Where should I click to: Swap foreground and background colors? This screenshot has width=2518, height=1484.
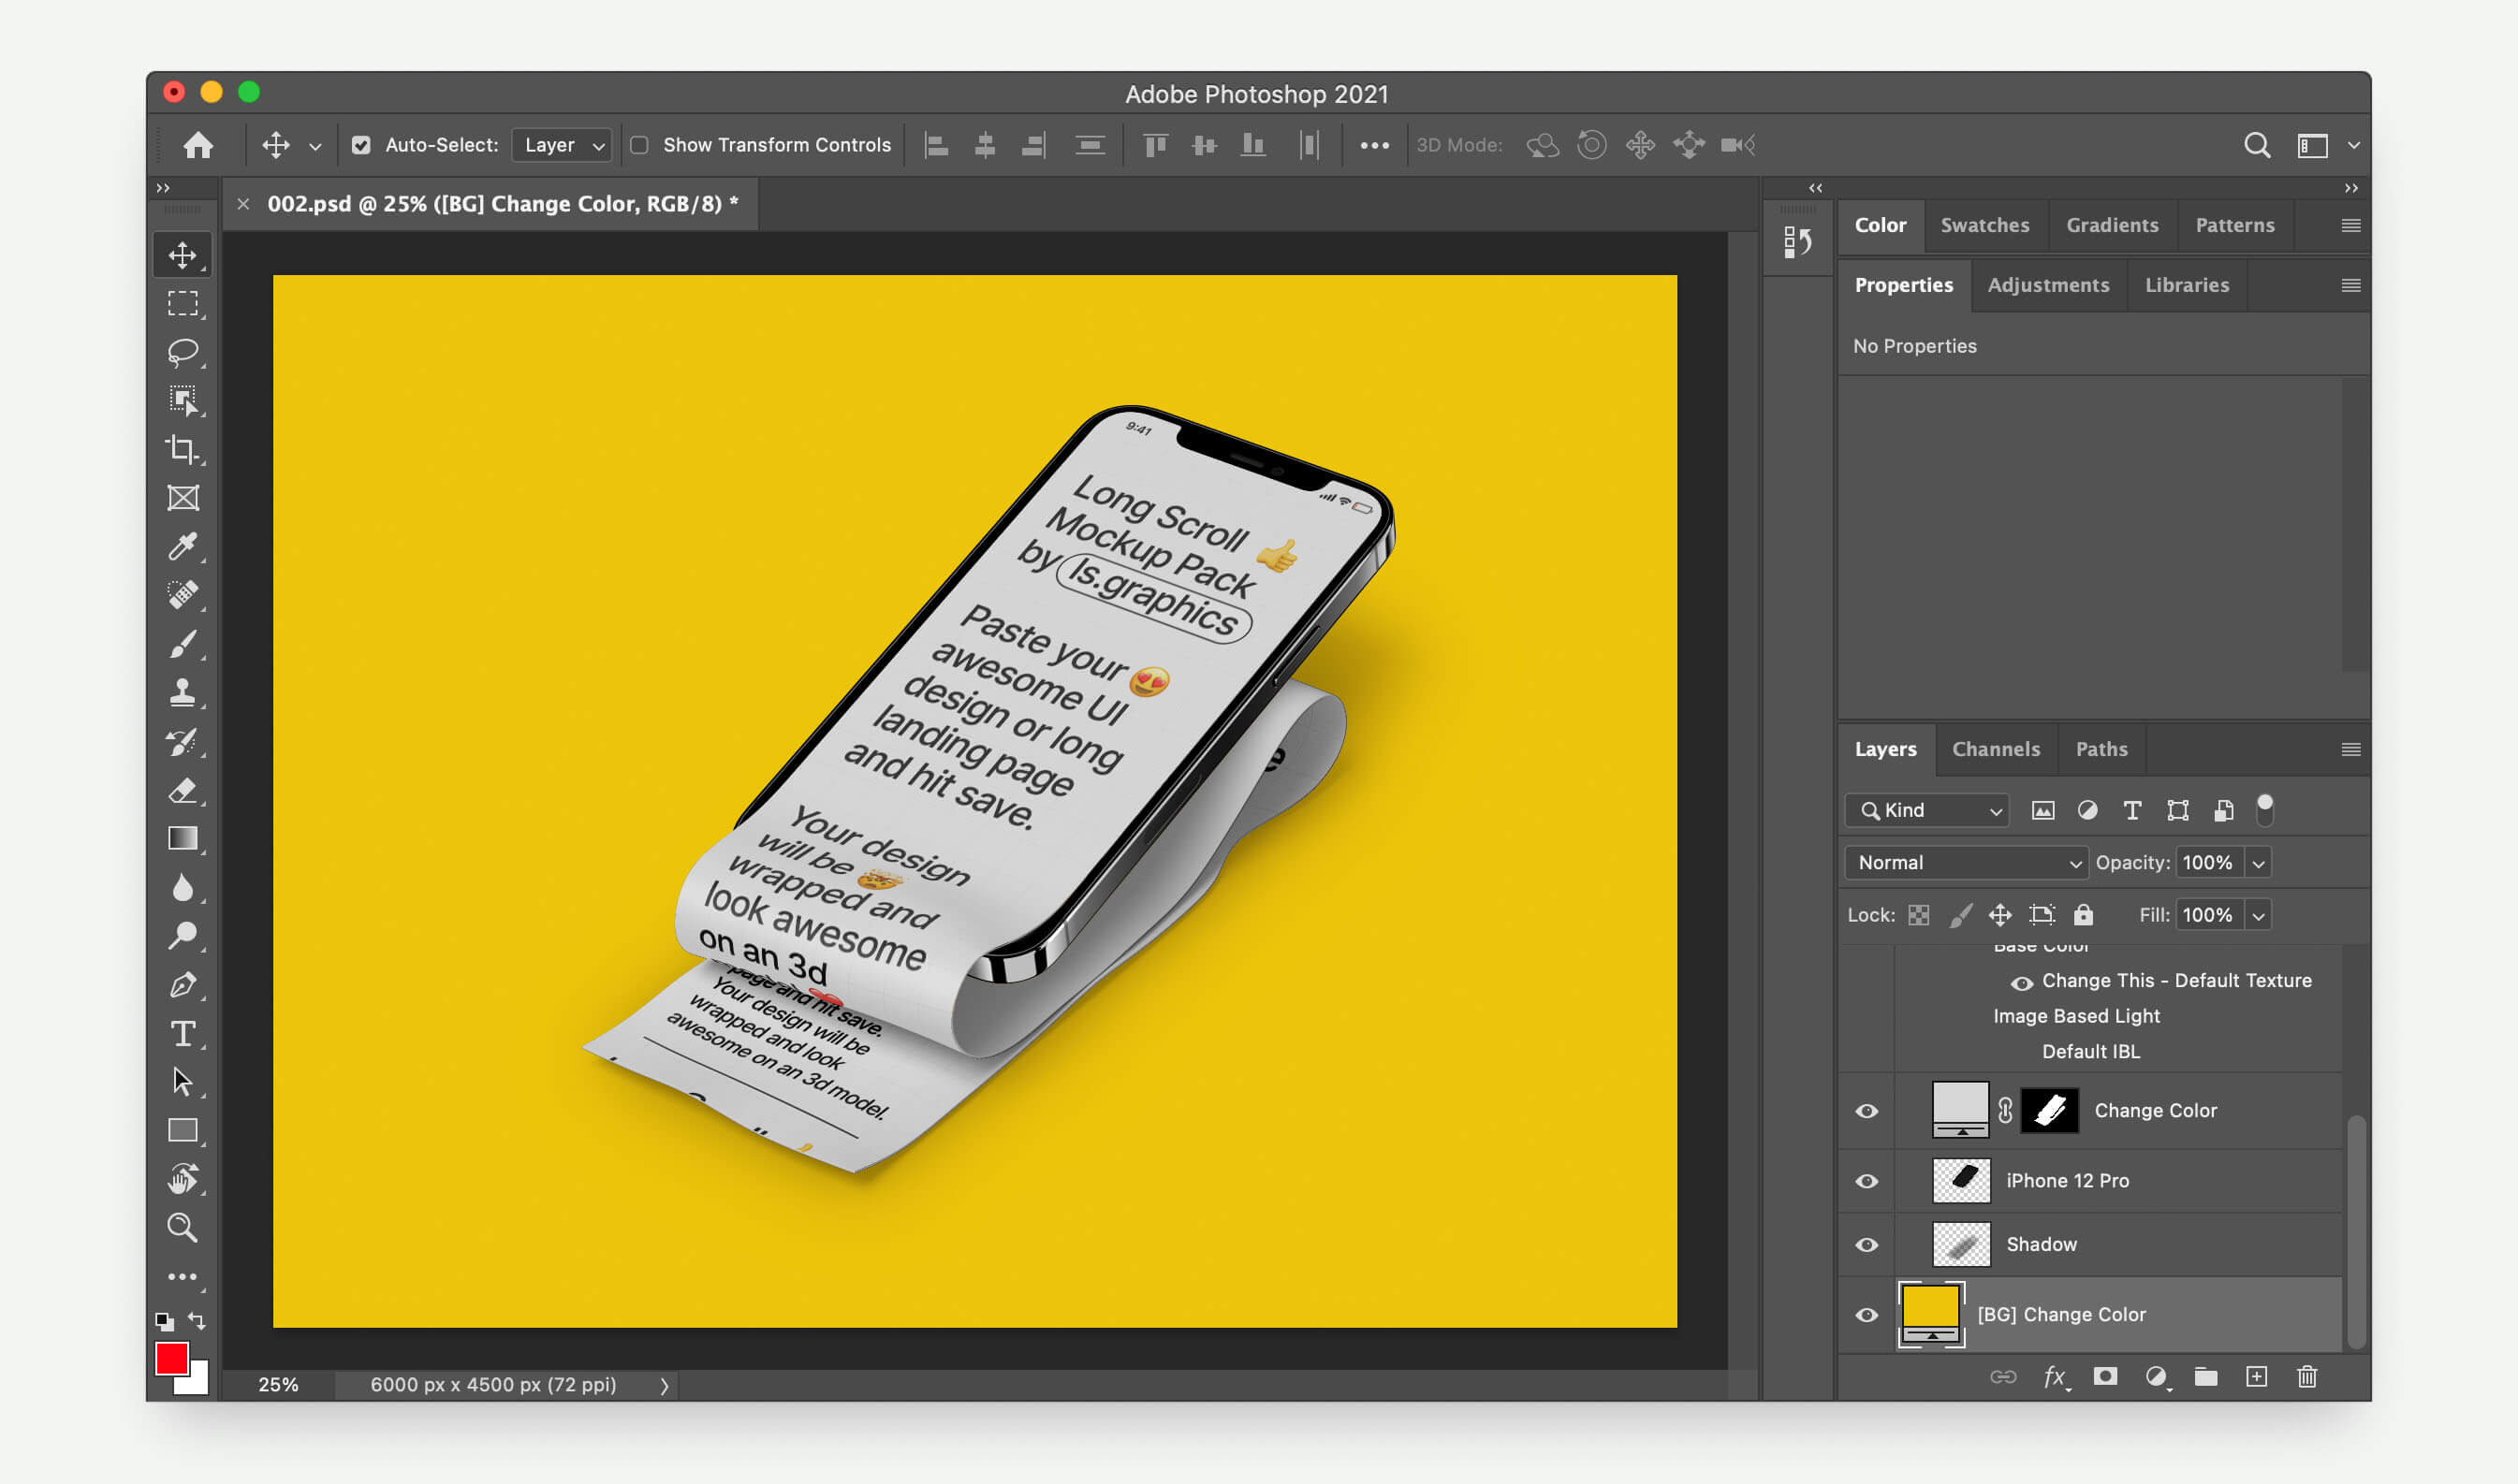pyautogui.click(x=198, y=1320)
